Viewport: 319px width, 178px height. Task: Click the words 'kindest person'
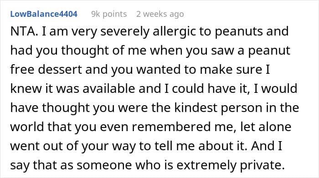(218, 108)
